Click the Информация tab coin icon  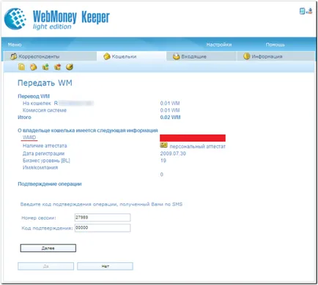click(247, 56)
